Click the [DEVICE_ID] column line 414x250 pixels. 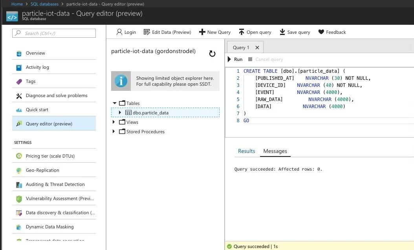click(x=309, y=85)
